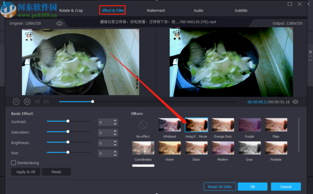Step forward with the next-frame icon
Viewport: 313px width, 194px height.
pyautogui.click(x=46, y=101)
